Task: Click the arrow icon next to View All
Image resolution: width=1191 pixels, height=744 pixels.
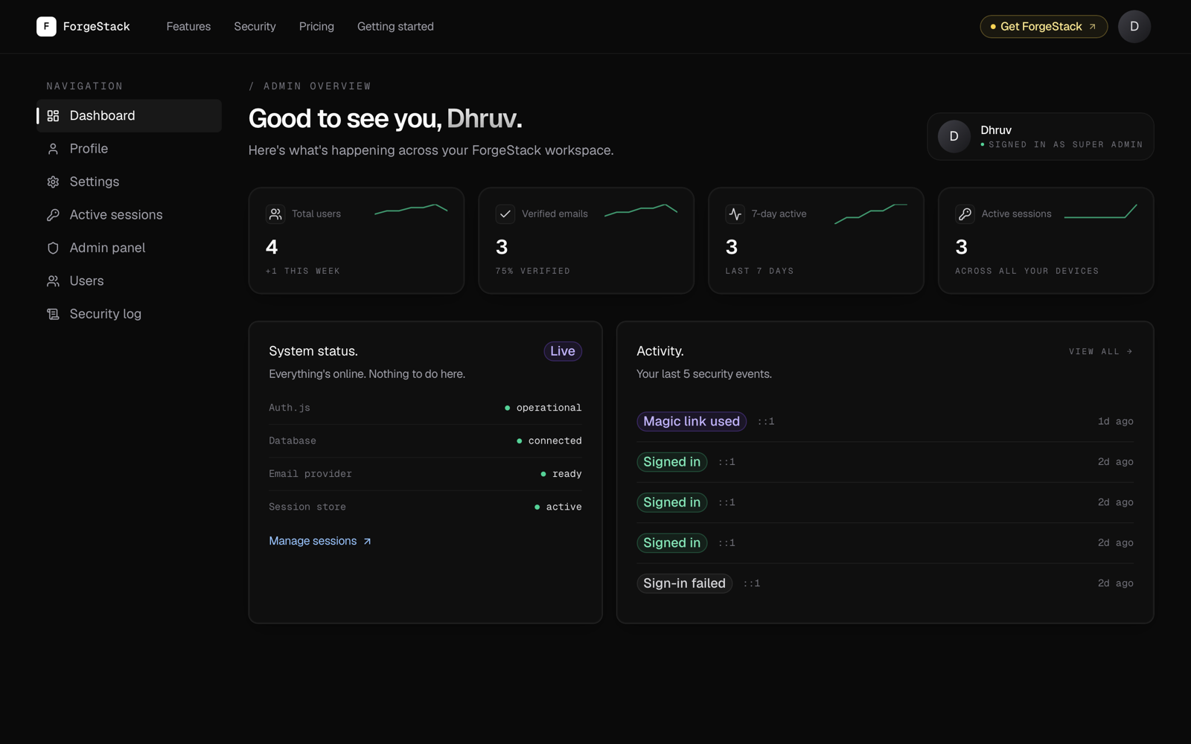Action: click(x=1129, y=352)
